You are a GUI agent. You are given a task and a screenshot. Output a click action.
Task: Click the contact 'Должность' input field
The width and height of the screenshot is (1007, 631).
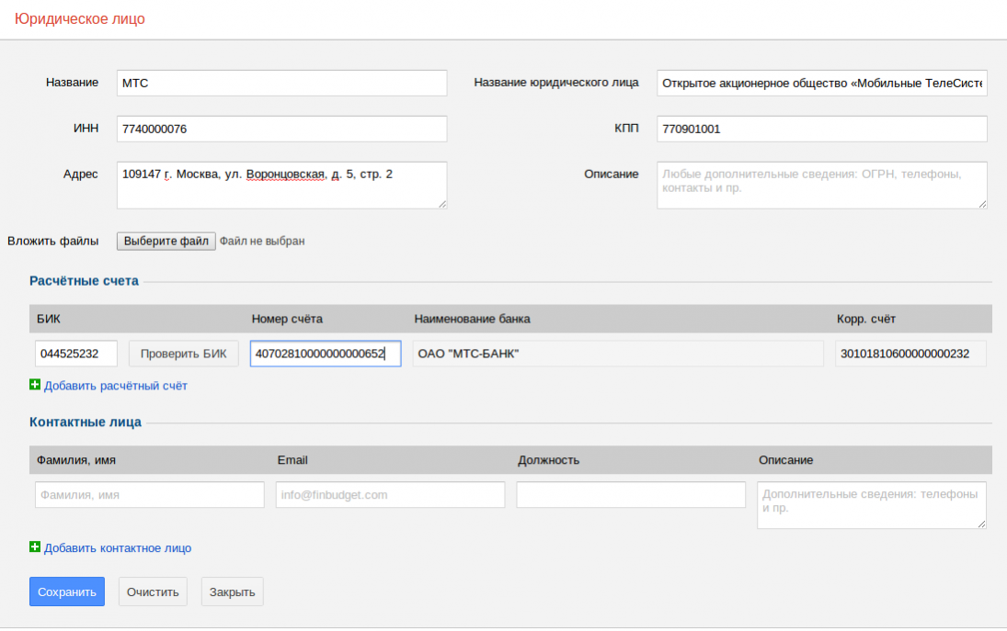click(631, 495)
